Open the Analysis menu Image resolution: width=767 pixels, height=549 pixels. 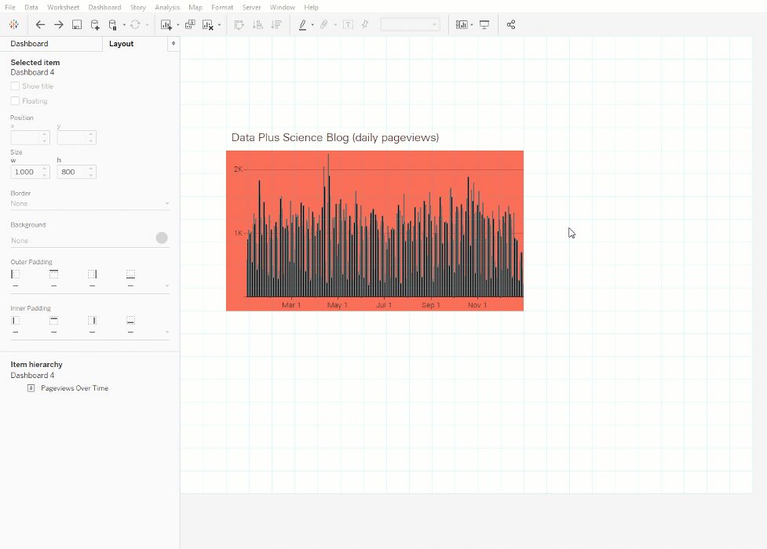166,7
